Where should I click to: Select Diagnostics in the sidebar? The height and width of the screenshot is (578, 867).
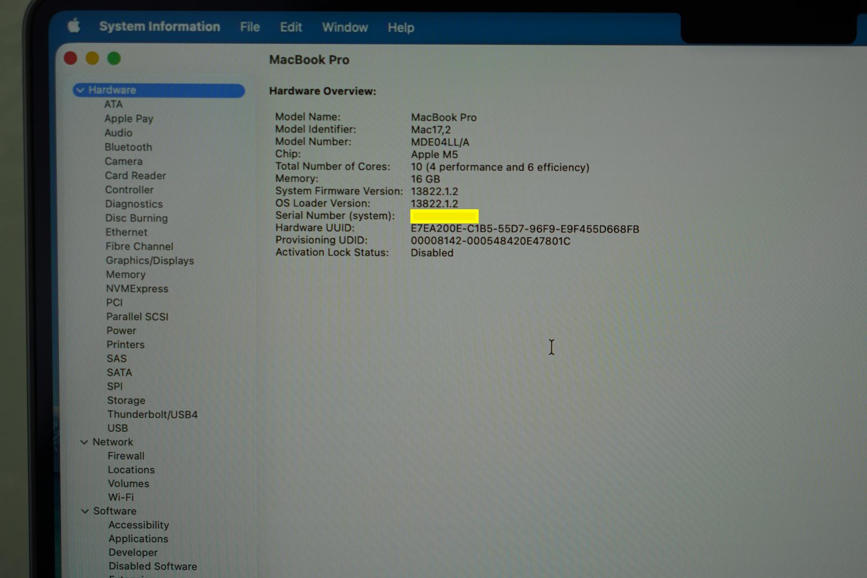[x=134, y=204]
